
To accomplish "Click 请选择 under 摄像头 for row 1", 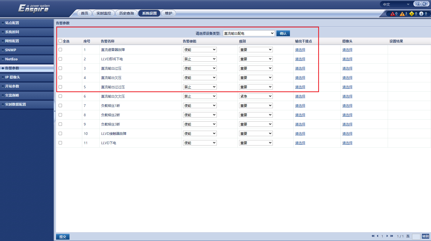I will (x=347, y=50).
